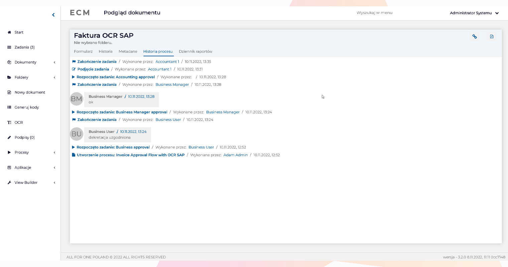Open Zadania (3) in the sidebar
The width and height of the screenshot is (508, 267).
tap(24, 47)
